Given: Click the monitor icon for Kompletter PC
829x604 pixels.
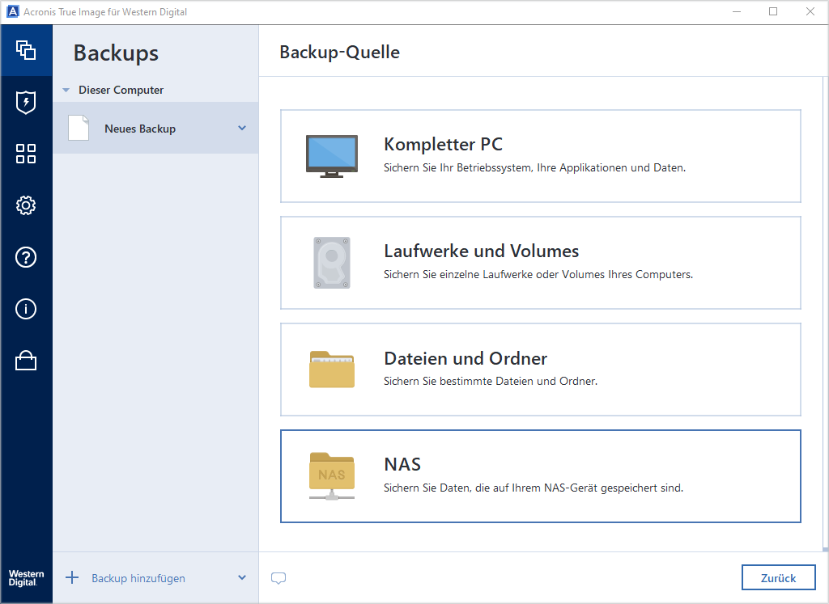Looking at the screenshot, I should point(331,156).
